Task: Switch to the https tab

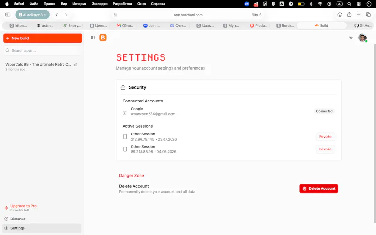Action: click(x=18, y=26)
